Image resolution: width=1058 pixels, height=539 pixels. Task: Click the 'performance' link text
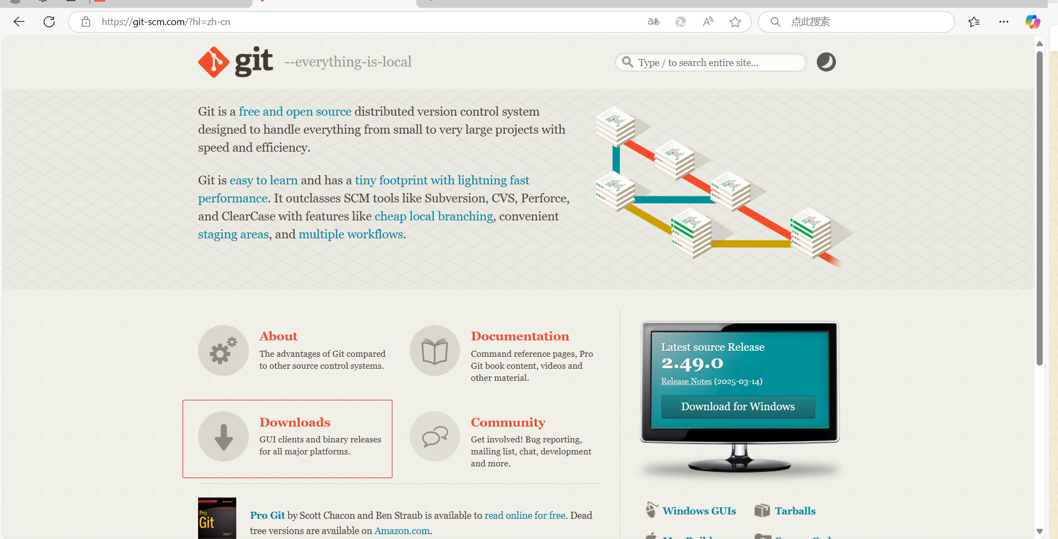(233, 198)
